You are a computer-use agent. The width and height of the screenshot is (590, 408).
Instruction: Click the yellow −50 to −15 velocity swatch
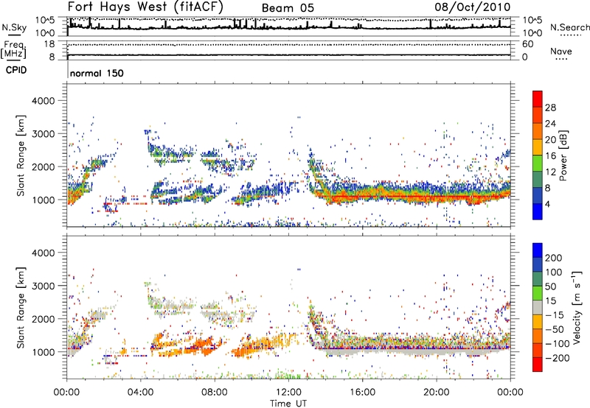click(538, 322)
